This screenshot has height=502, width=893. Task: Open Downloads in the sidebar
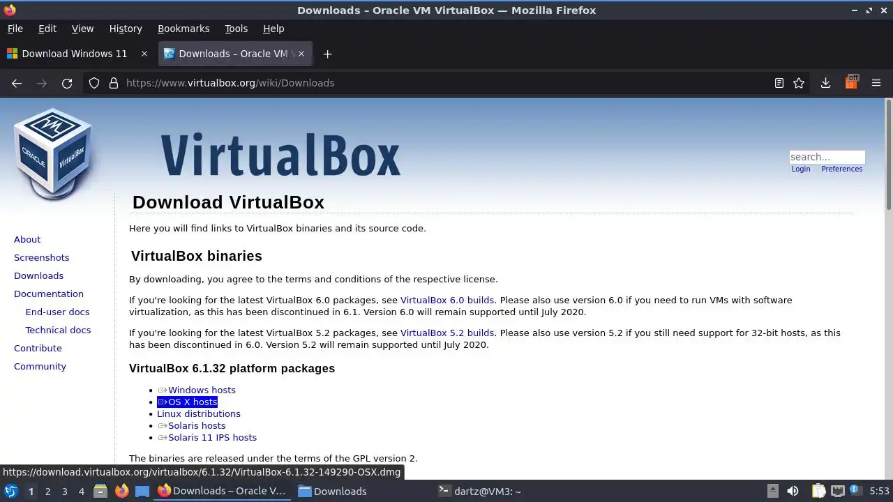click(38, 275)
